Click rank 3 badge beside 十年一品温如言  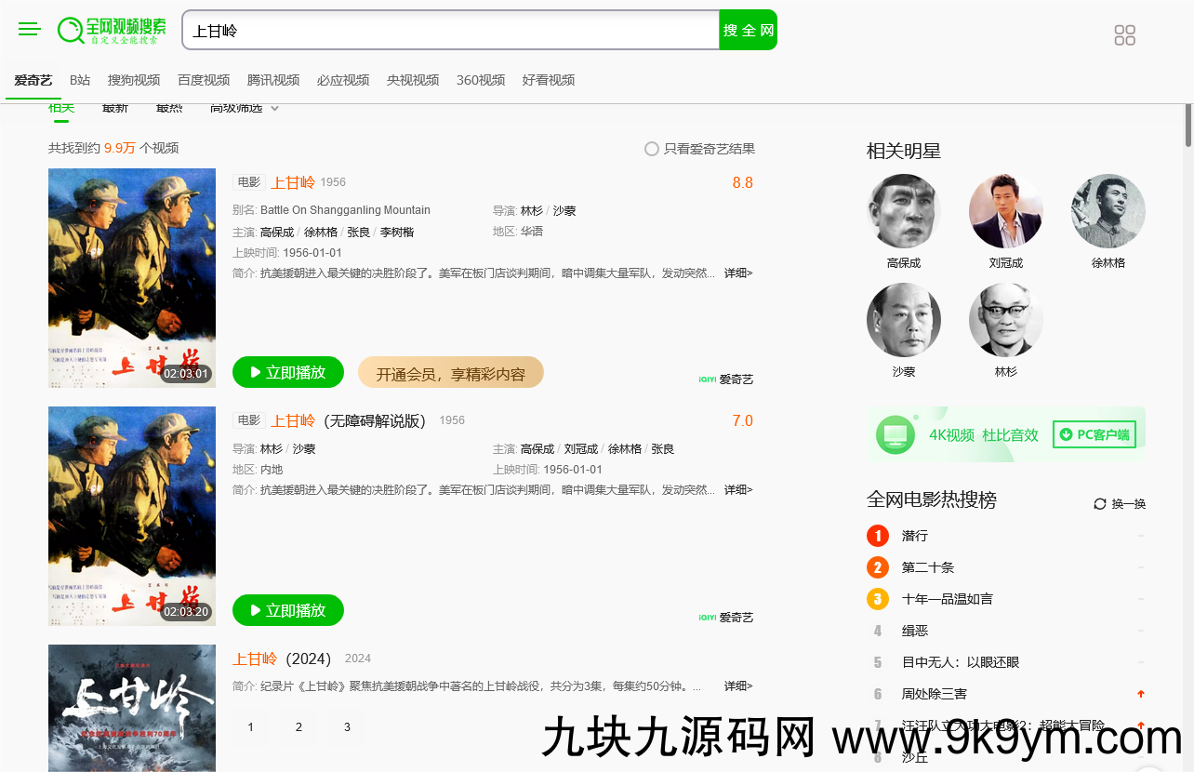(878, 599)
